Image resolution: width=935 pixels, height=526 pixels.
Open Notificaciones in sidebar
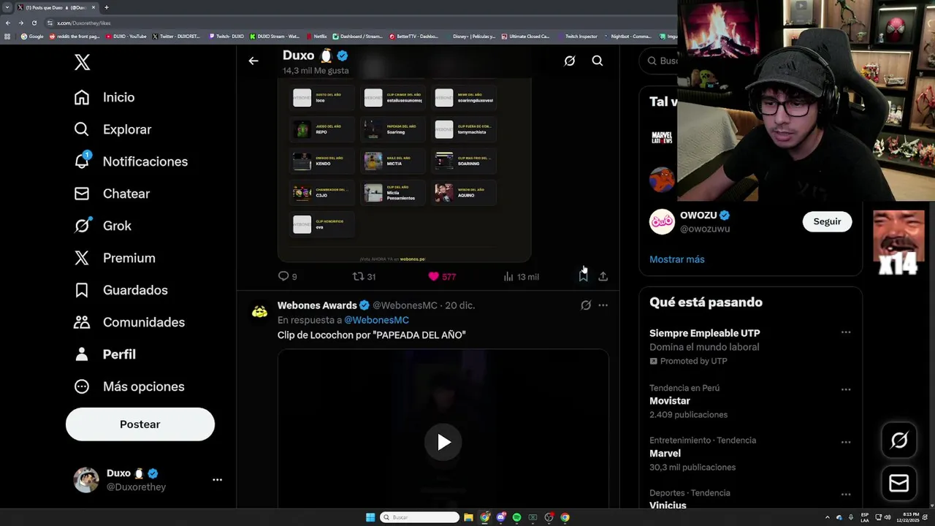click(x=131, y=161)
